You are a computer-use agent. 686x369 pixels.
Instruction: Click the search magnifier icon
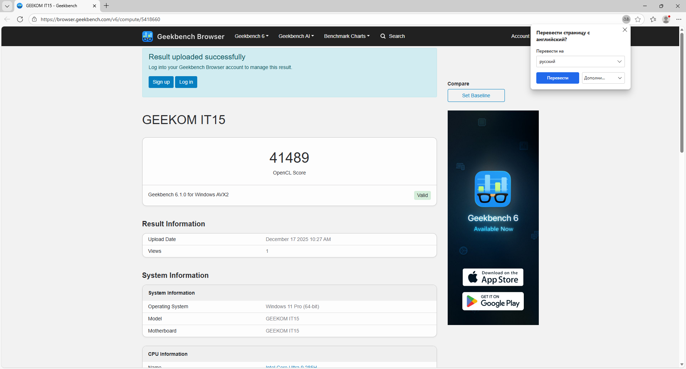click(383, 36)
